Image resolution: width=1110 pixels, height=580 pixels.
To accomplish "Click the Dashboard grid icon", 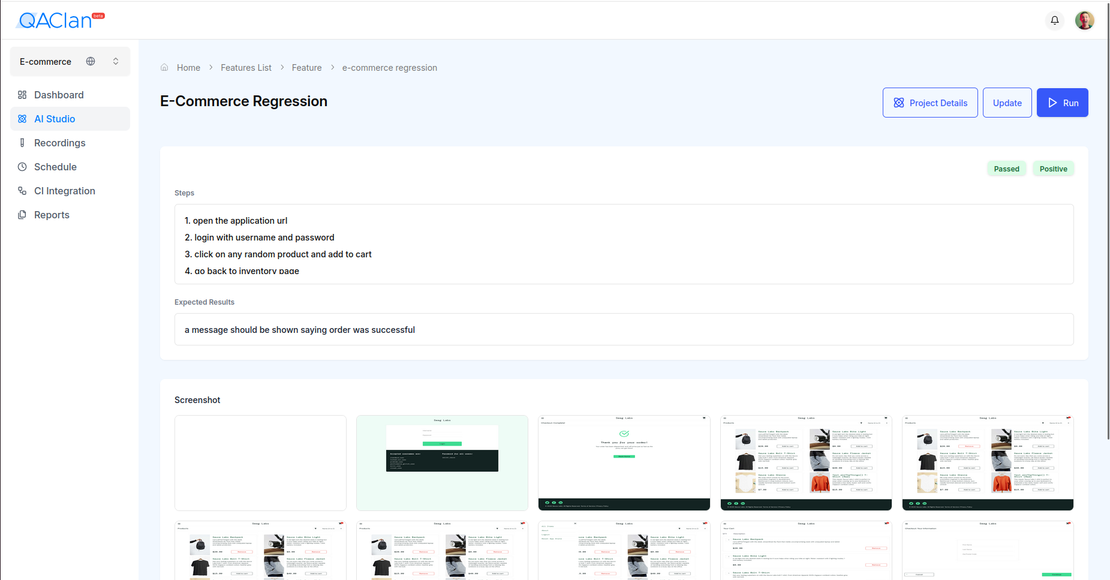I will 22,95.
